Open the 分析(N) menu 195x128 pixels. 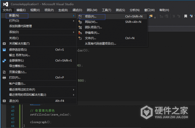click(135, 10)
